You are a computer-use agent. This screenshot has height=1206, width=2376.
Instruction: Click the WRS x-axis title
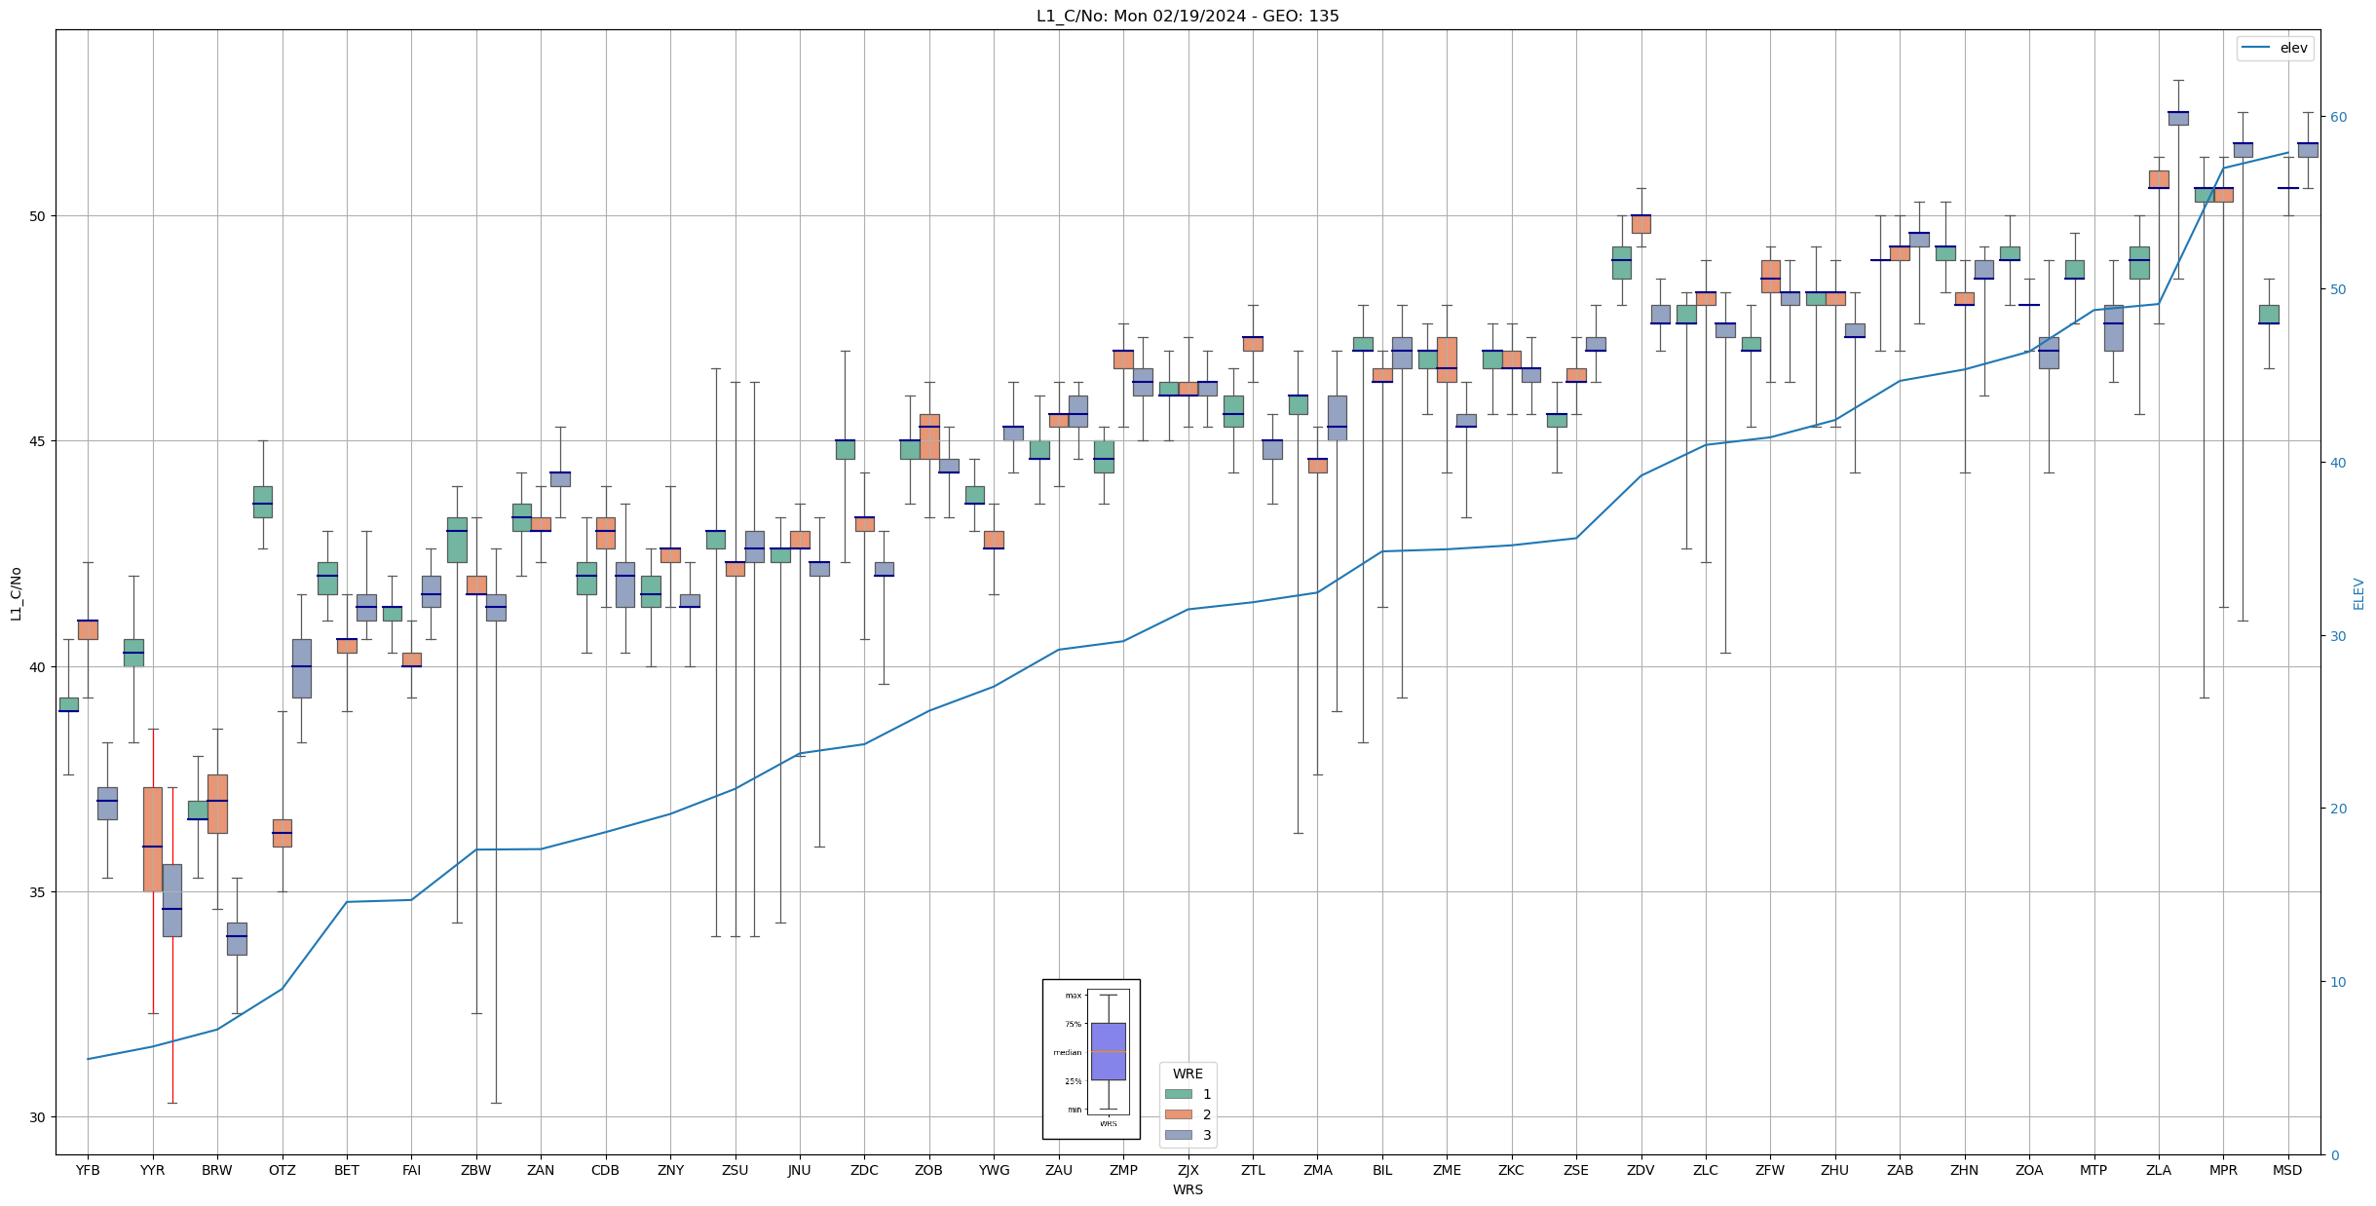click(1188, 1189)
